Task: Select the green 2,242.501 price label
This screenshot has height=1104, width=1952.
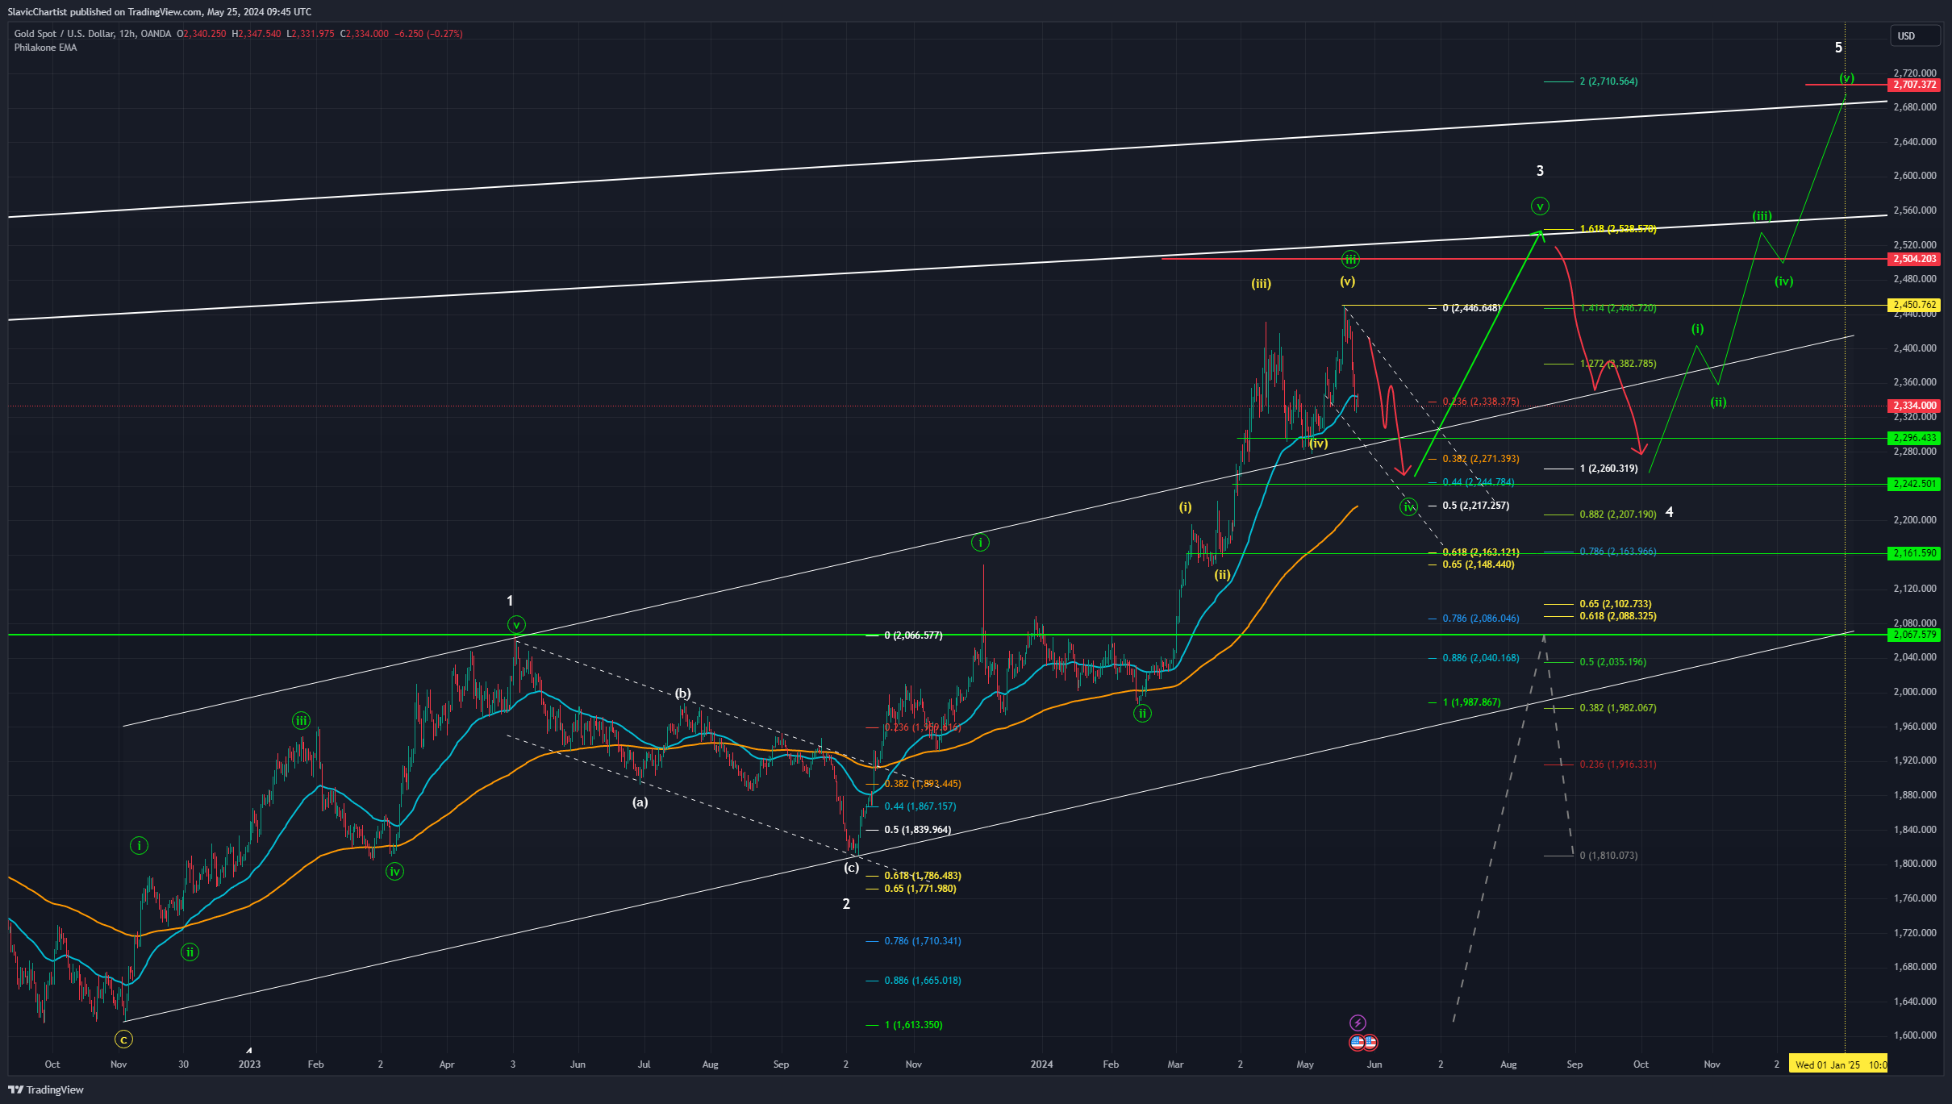Action: [x=1915, y=484]
